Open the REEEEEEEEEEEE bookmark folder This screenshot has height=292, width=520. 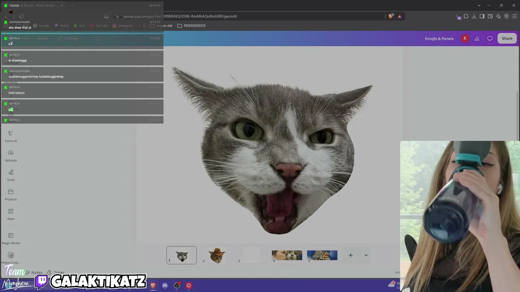[x=191, y=26]
